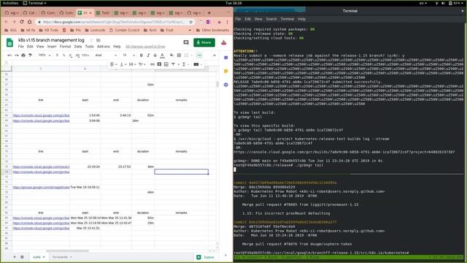This screenshot has width=467, height=263.
Task: Open horizontal align dropdown
Action: 113,64
